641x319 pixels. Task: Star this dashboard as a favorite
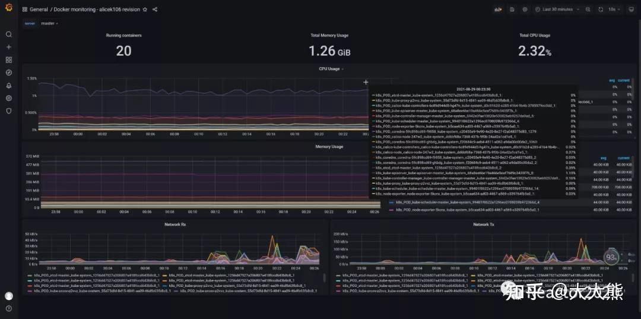coord(145,10)
